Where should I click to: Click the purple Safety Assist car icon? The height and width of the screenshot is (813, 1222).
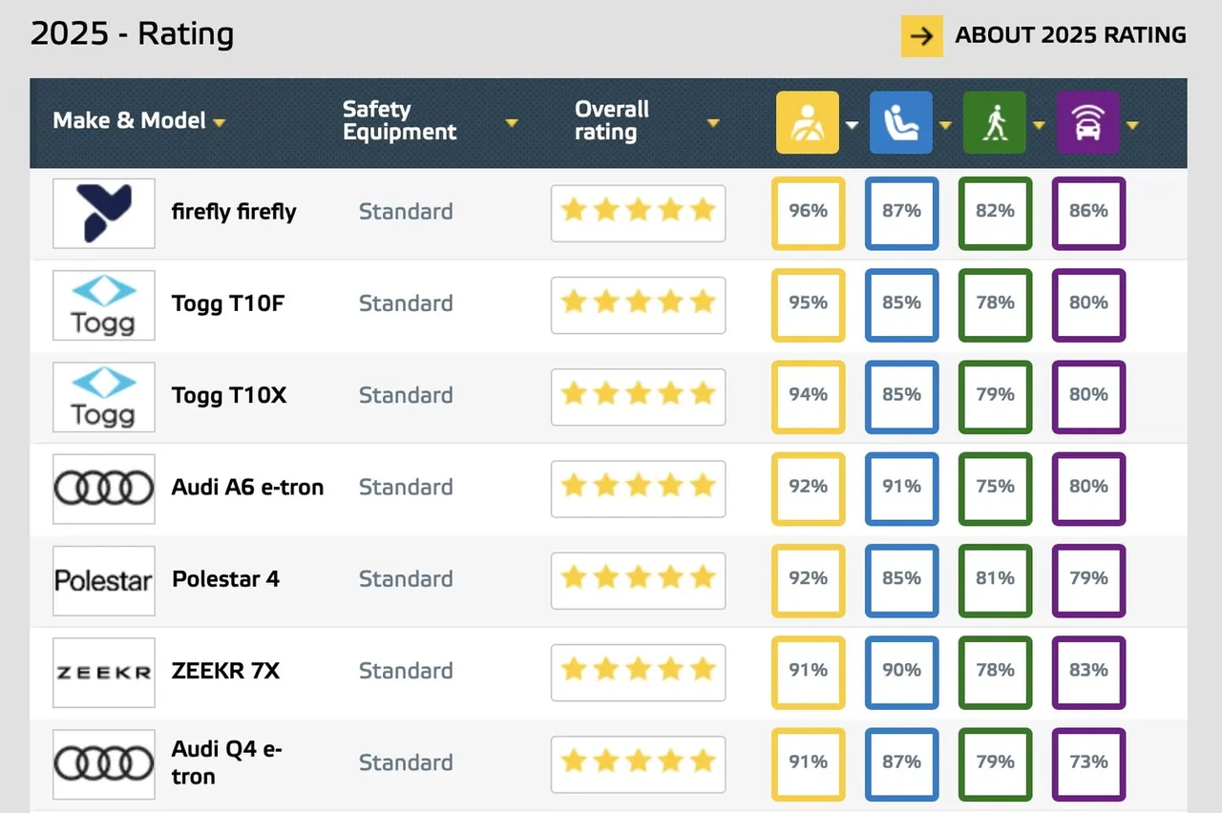coord(1087,123)
